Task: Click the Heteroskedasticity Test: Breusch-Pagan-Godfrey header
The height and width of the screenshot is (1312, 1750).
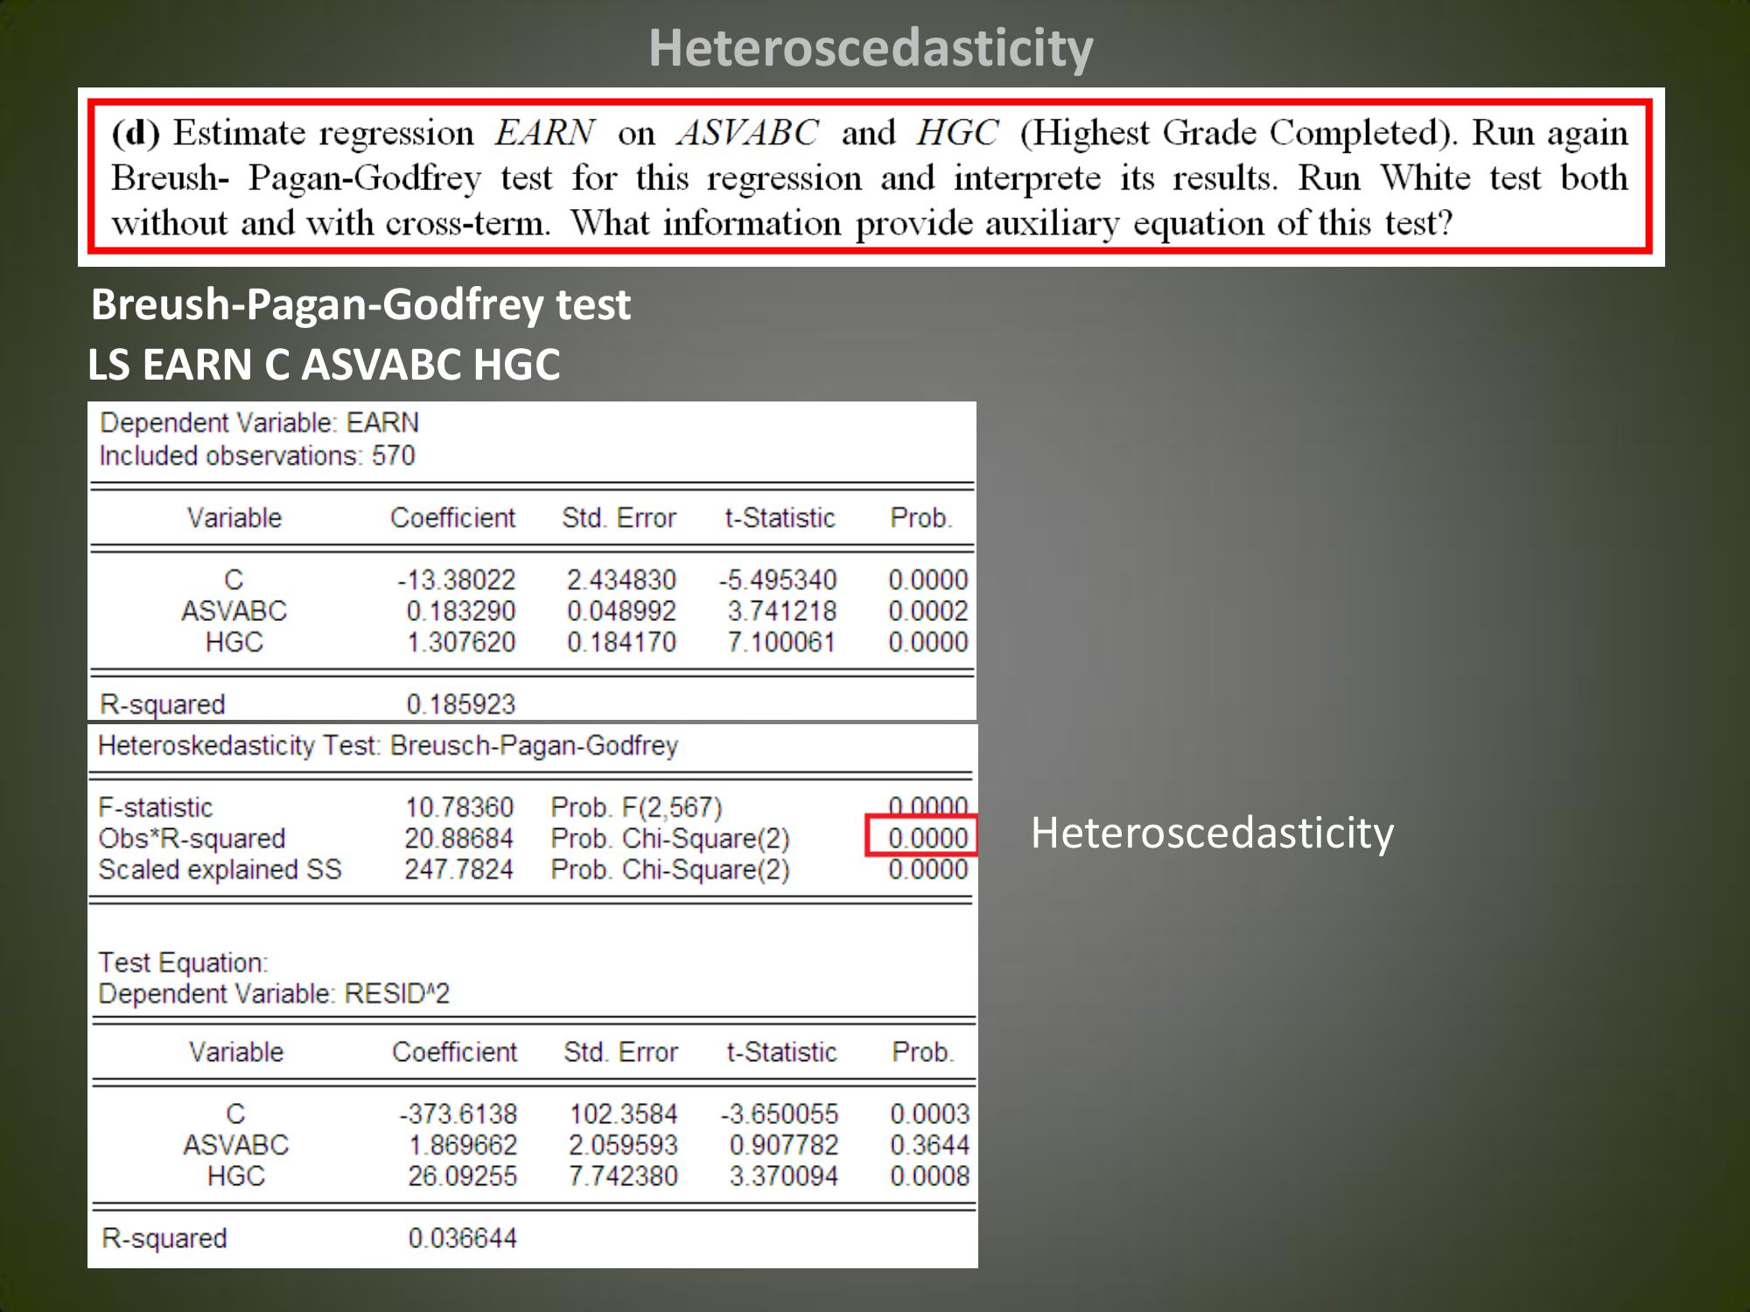Action: (x=388, y=745)
